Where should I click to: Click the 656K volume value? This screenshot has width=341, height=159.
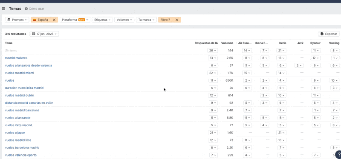(229, 80)
